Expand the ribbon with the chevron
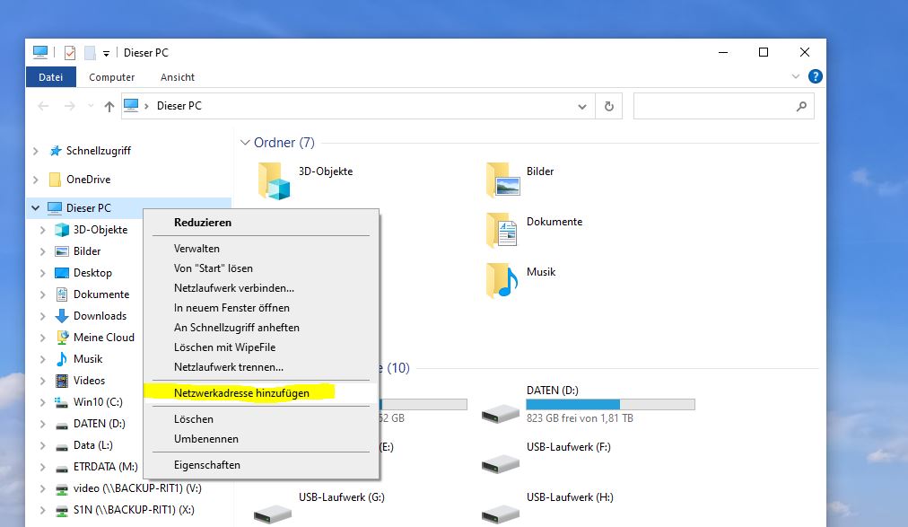 point(796,76)
